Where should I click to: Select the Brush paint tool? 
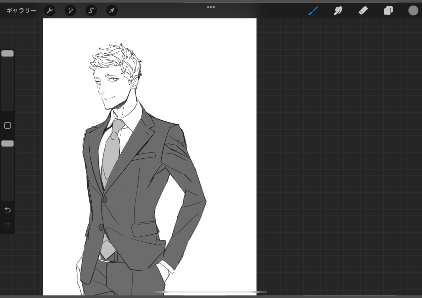click(313, 11)
